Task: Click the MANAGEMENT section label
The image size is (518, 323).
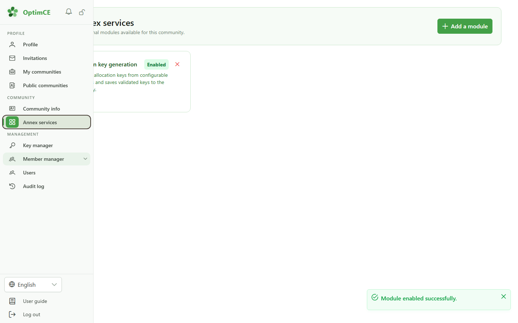Action: [x=23, y=134]
